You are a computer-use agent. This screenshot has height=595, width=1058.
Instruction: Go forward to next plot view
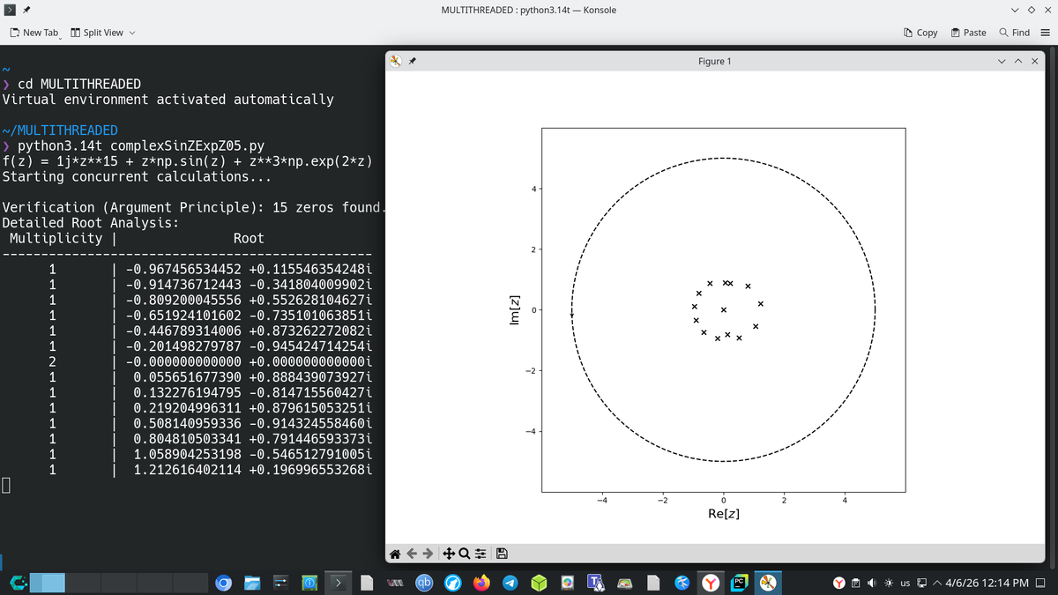(x=429, y=554)
